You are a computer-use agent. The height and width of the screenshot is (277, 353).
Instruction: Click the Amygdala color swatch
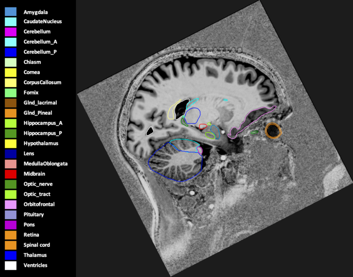click(x=10, y=12)
